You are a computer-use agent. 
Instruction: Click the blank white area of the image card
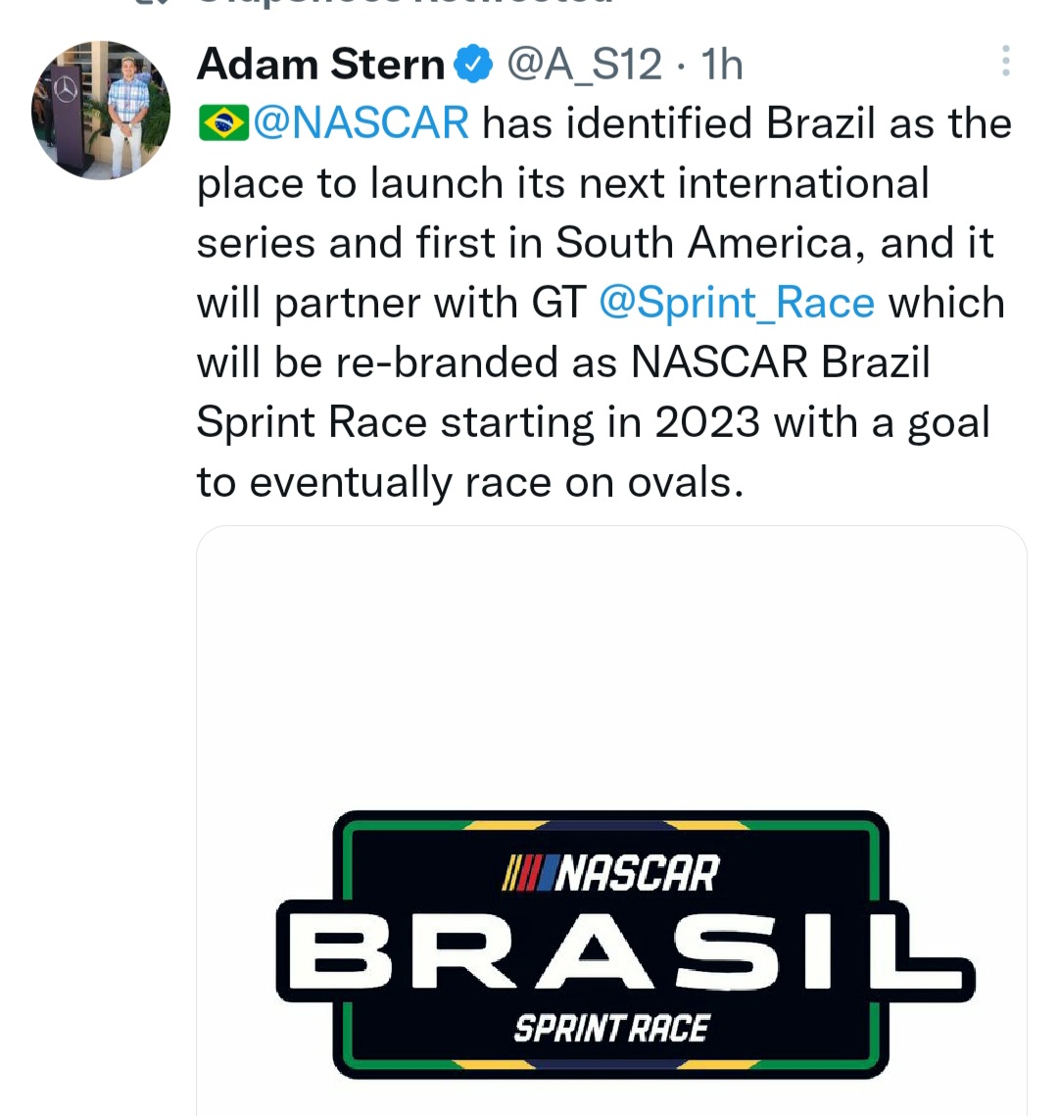pos(611,666)
